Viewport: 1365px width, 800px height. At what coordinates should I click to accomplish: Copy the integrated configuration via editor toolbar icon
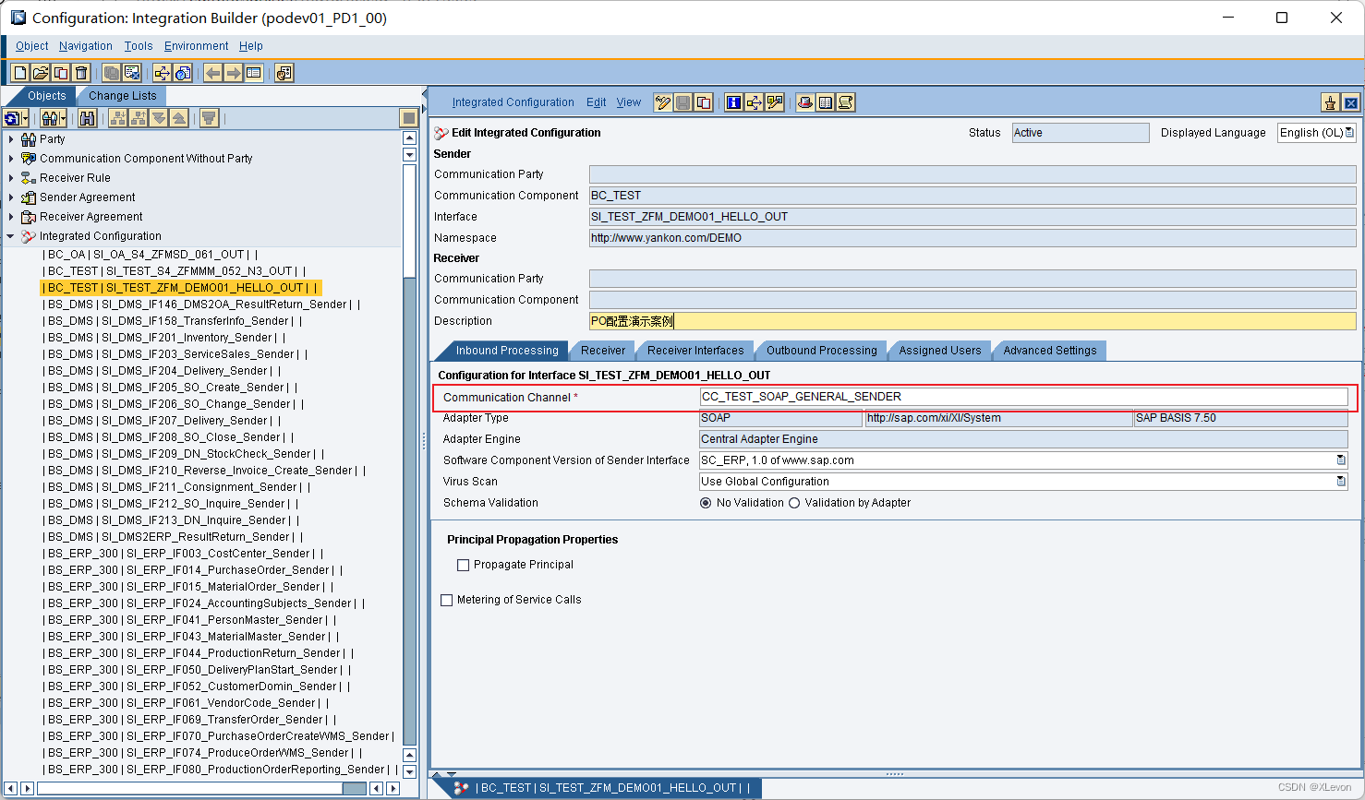point(704,102)
